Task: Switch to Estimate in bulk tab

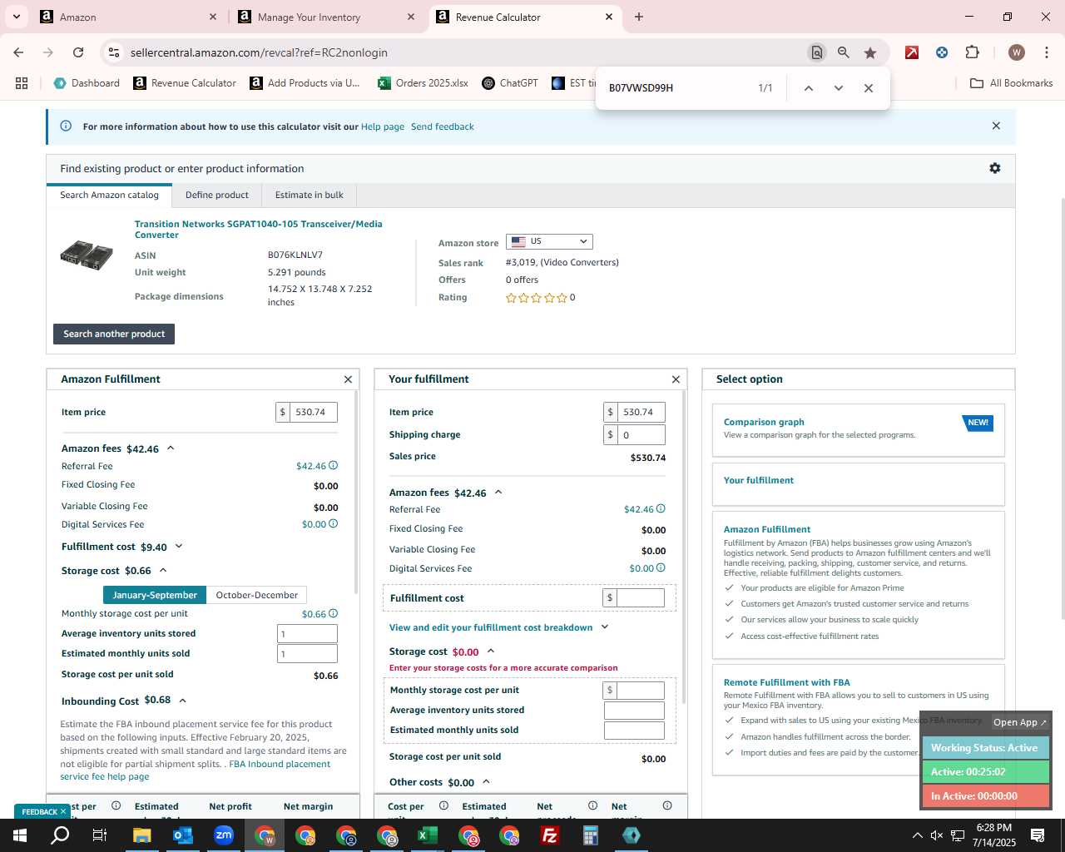Action: coord(310,195)
